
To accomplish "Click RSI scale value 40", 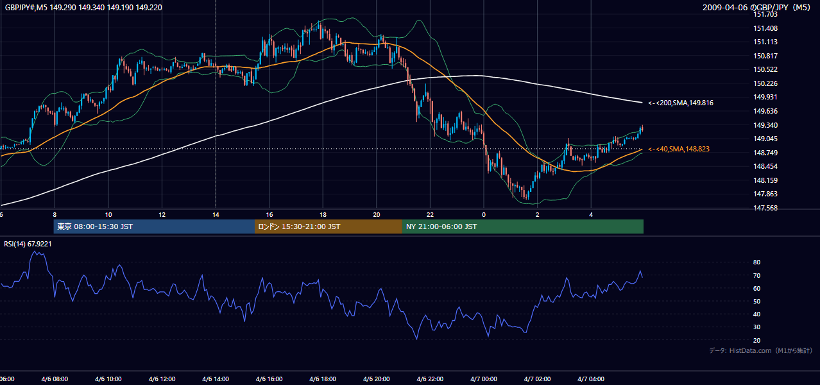I will [x=757, y=314].
